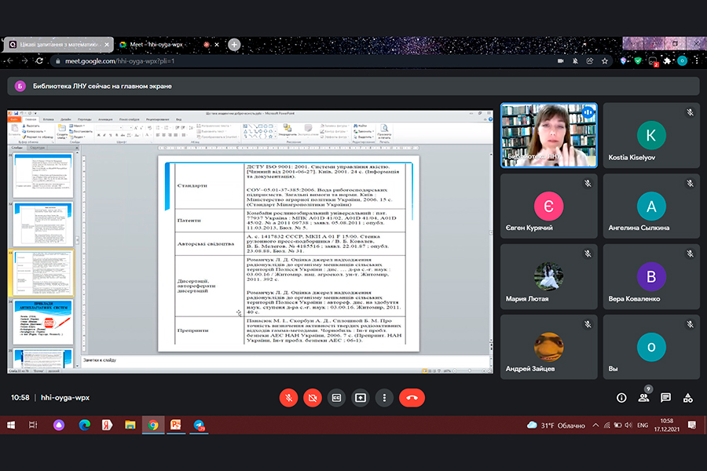Click Ангелина Сылкина participant tile
This screenshot has width=707, height=471.
tap(651, 206)
